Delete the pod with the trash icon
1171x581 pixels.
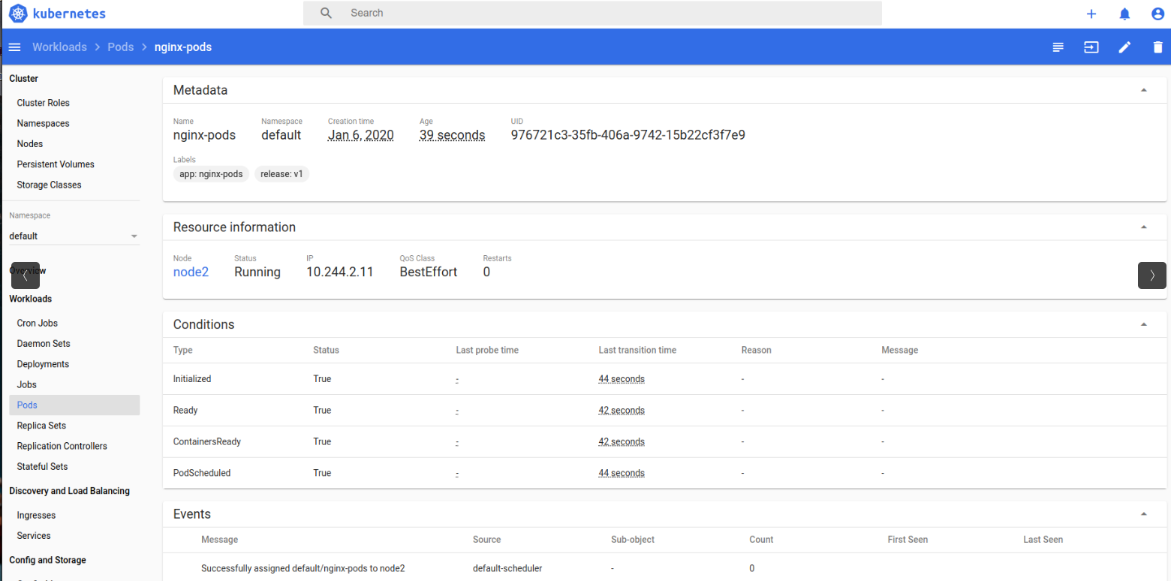pos(1157,47)
